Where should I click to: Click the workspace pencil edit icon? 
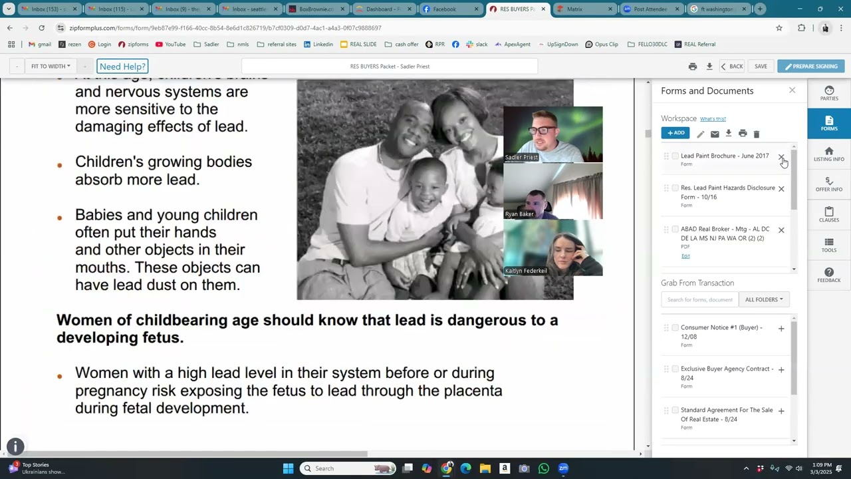(x=700, y=134)
